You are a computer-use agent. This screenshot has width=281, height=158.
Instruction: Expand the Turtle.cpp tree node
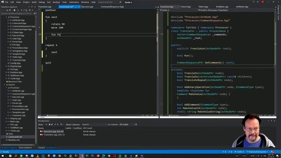tap(6, 131)
